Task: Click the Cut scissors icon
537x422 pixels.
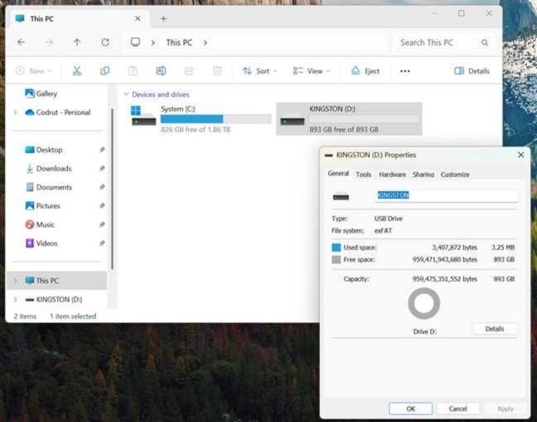Action: 77,71
